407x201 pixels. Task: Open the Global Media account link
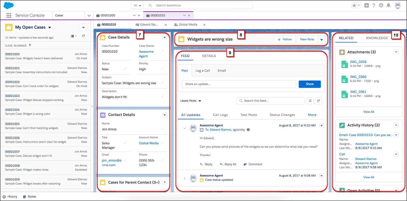click(149, 143)
